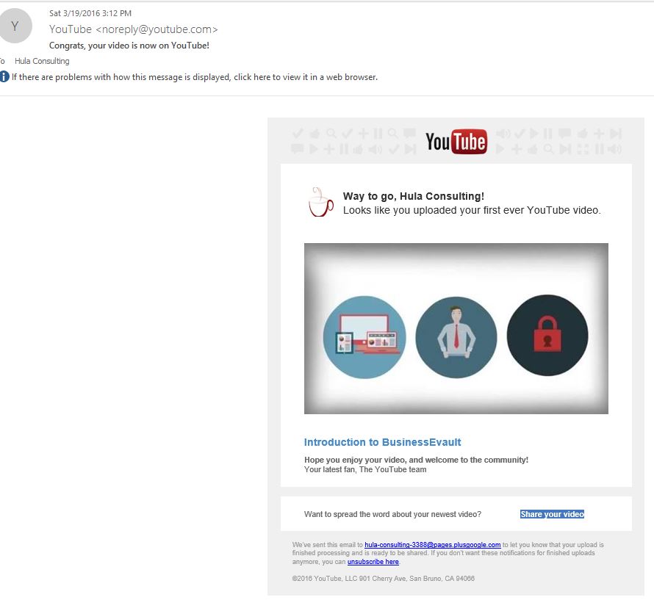Click the coffee cup icon beside greeting
654x600 pixels.
(x=320, y=202)
